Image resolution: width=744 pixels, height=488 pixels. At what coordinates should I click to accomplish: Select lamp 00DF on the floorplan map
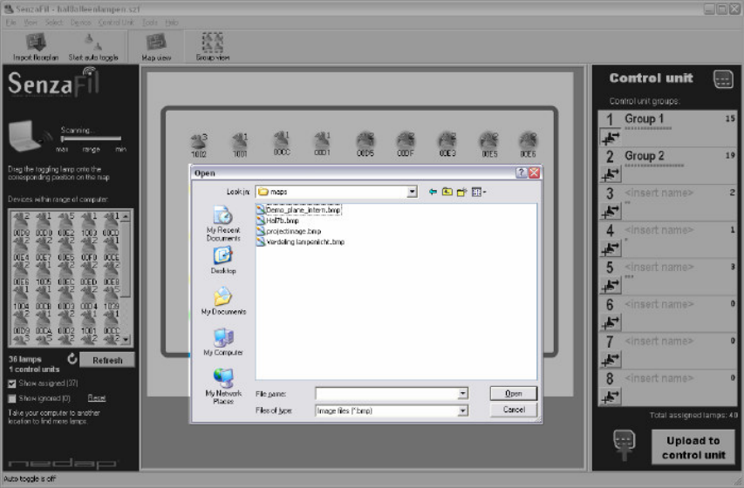pos(406,145)
